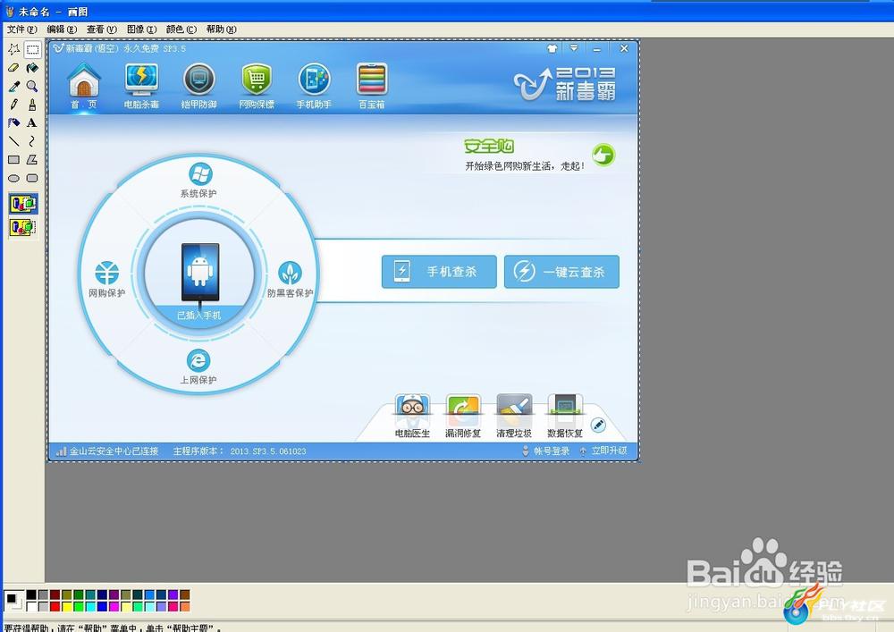Pick the magenta color swatch
The height and width of the screenshot is (632, 894).
(x=114, y=606)
